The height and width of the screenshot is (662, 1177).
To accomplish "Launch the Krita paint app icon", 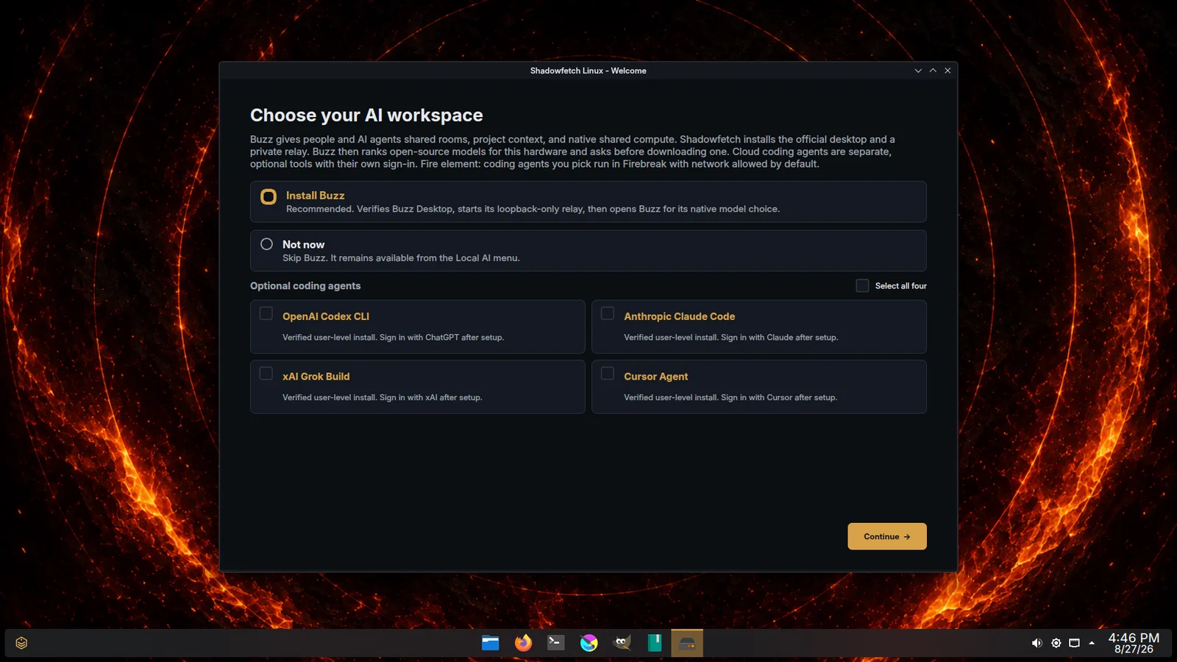I will [589, 643].
